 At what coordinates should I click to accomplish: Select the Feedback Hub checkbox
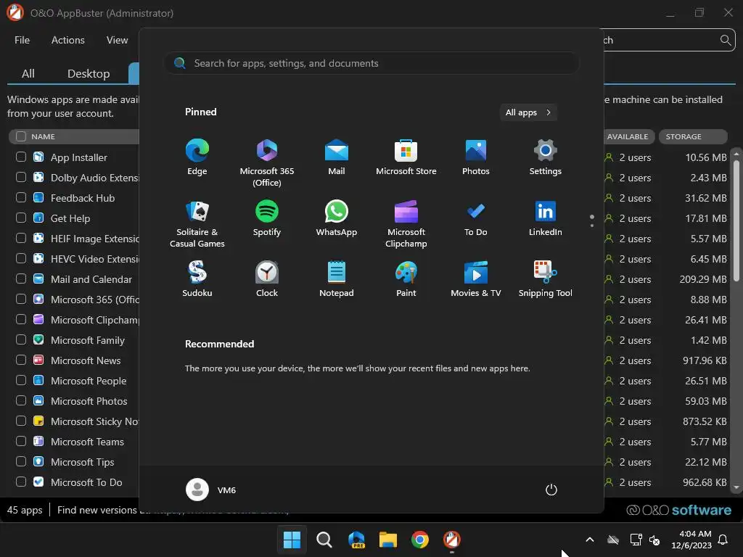tap(21, 197)
